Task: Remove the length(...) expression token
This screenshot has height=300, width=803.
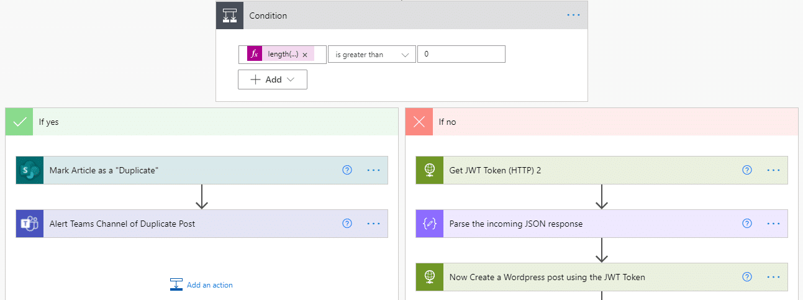Action: pyautogui.click(x=305, y=55)
